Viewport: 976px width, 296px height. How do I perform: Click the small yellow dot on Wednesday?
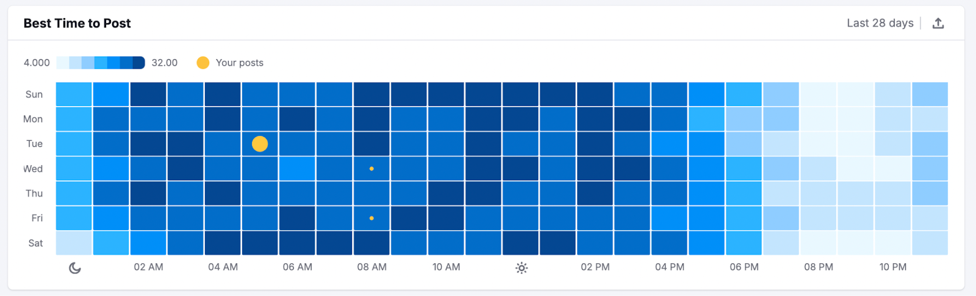(371, 169)
